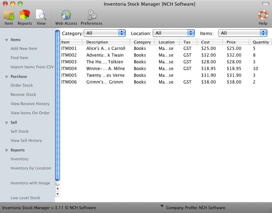
Task: Click Import Items from CSV
Action: (32, 67)
